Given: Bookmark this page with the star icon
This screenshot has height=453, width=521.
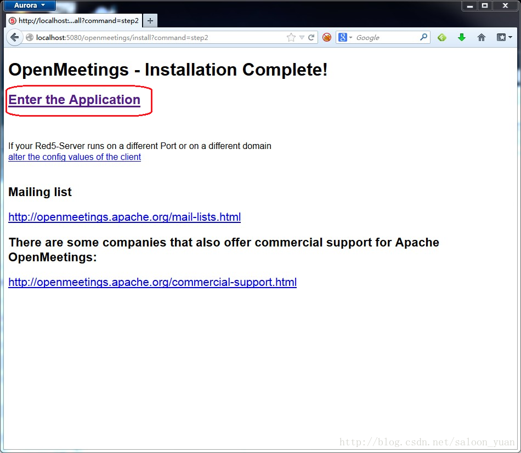Looking at the screenshot, I should (291, 37).
